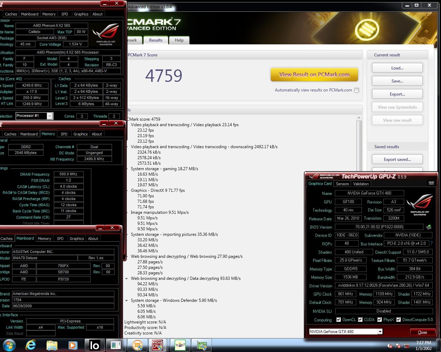Click the orange circle app taskbar icon
This screenshot has height=352, width=441.
(137, 345)
